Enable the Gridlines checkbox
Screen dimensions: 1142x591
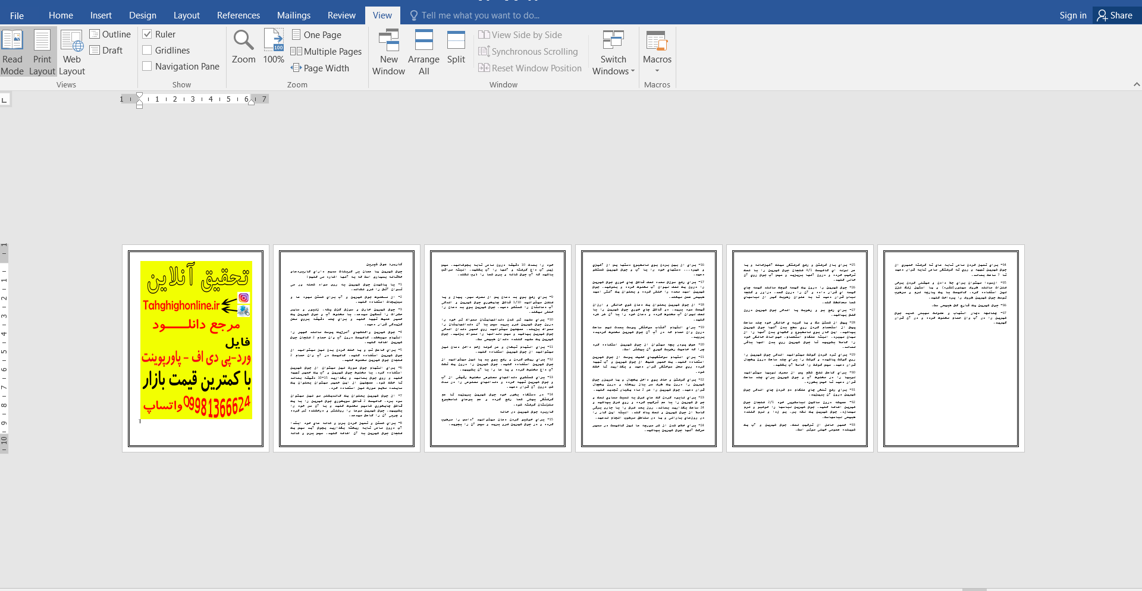tap(147, 51)
